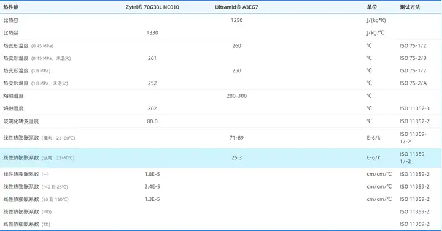This screenshot has width=442, height=231.
Task: Select the ISO 75-2/A test method
Action: point(413,83)
